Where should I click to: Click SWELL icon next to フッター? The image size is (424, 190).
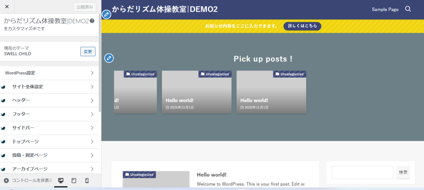3,114
